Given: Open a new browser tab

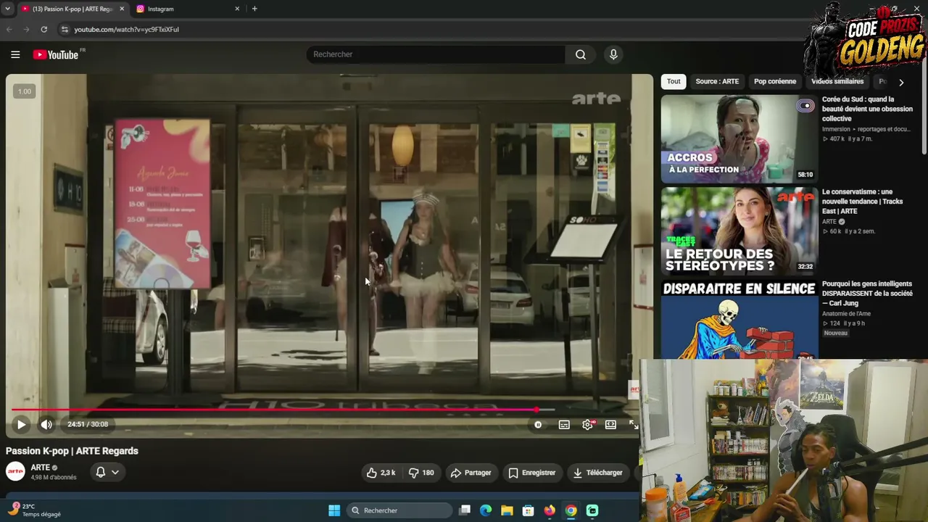Looking at the screenshot, I should point(254,9).
